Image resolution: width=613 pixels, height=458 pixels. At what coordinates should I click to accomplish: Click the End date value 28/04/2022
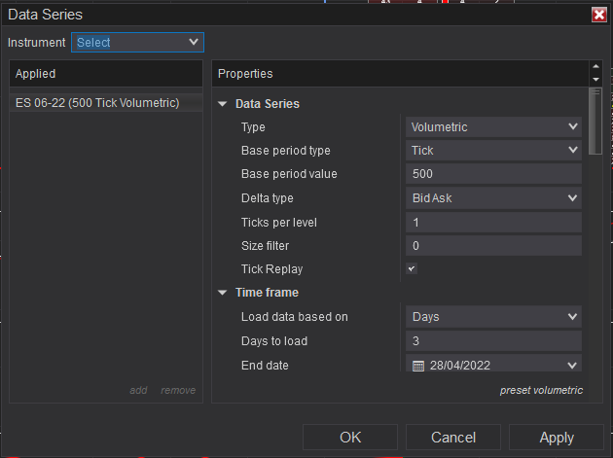point(460,366)
